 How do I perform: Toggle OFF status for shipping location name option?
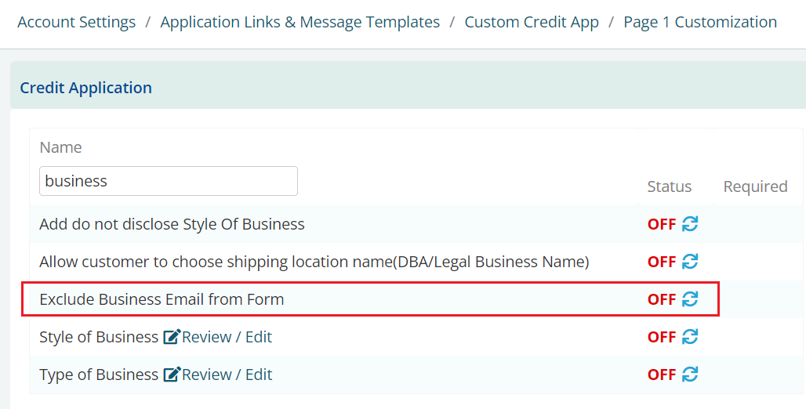[662, 262]
